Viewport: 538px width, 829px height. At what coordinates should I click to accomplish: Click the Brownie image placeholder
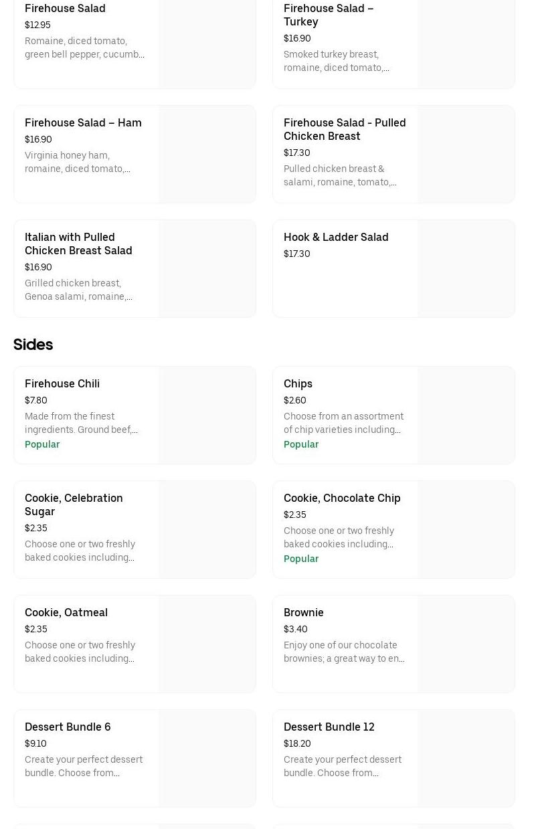(x=466, y=644)
